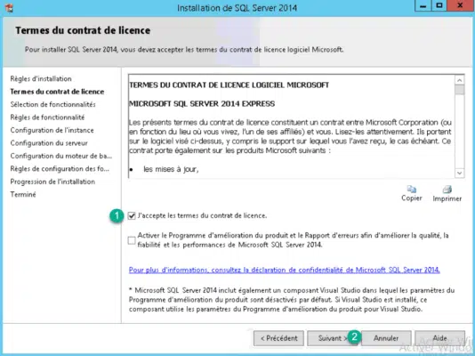Maximize the installation window

coord(439,6)
